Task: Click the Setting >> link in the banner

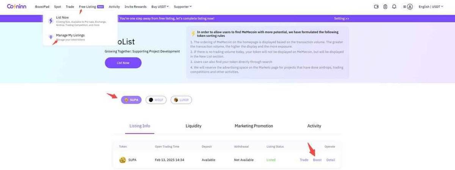Action: click(341, 18)
